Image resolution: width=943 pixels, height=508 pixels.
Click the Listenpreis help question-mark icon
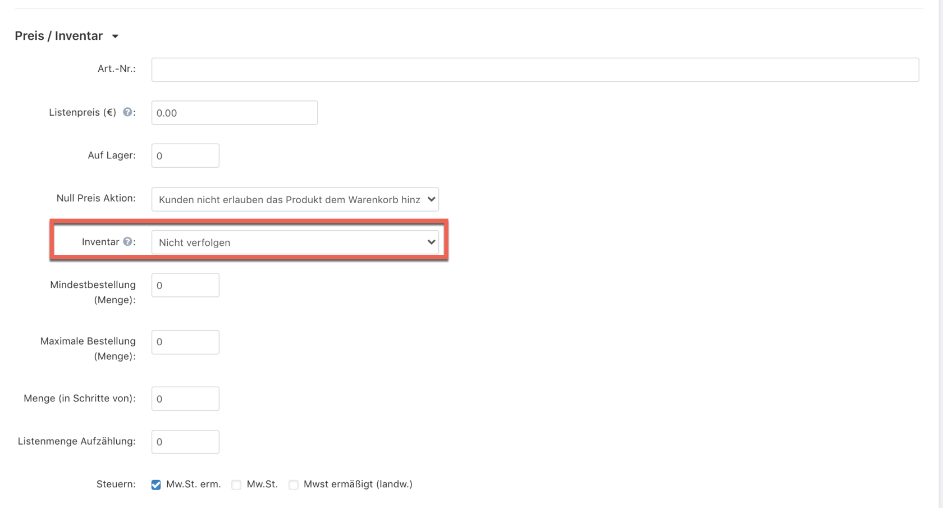(x=127, y=112)
